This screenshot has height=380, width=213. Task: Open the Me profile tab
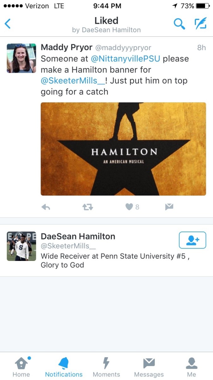[192, 367]
